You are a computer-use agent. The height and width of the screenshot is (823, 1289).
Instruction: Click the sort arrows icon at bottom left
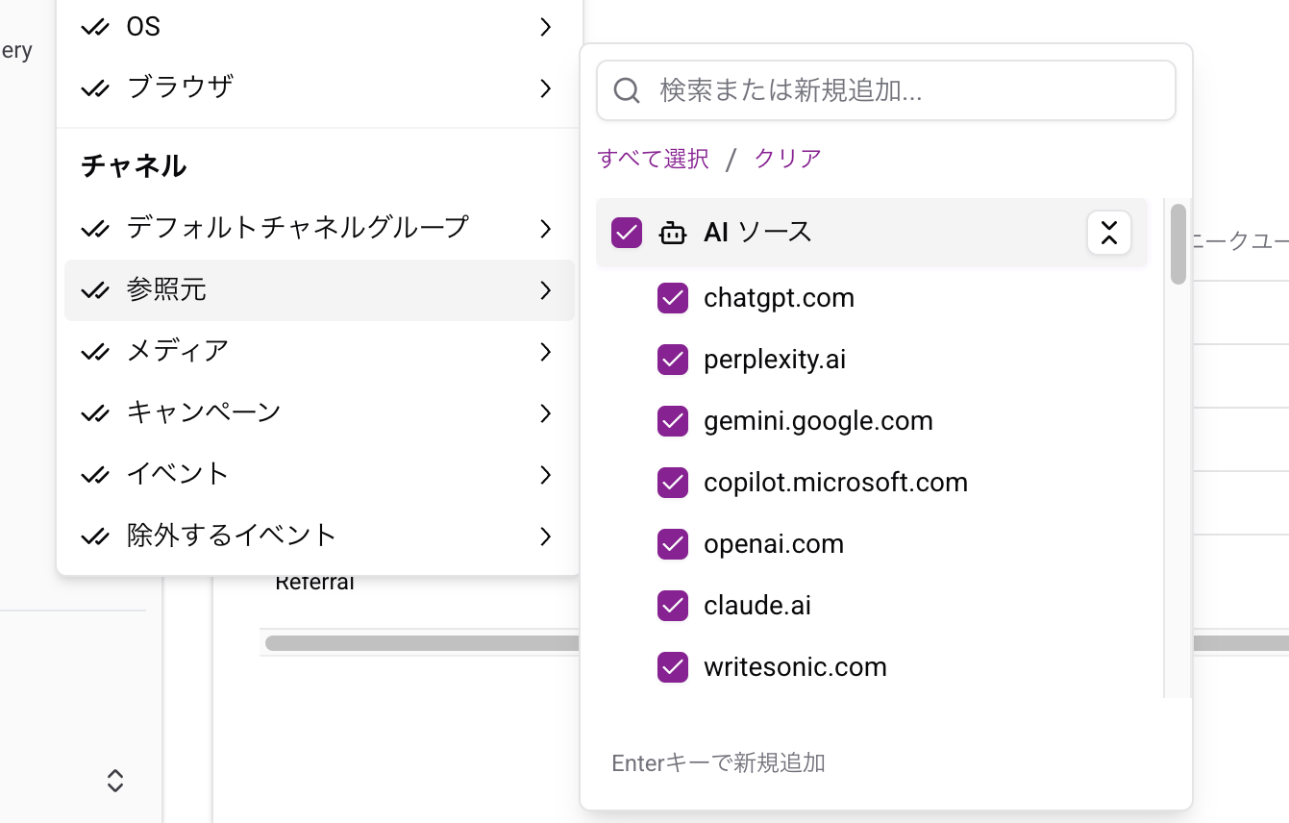click(x=114, y=782)
